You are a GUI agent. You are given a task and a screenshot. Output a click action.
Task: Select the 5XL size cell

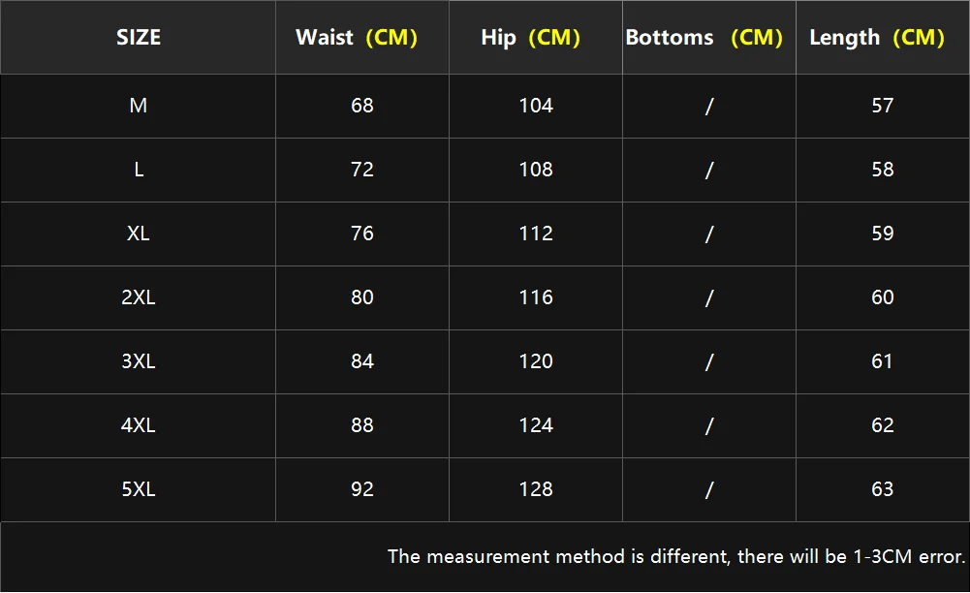tap(139, 489)
